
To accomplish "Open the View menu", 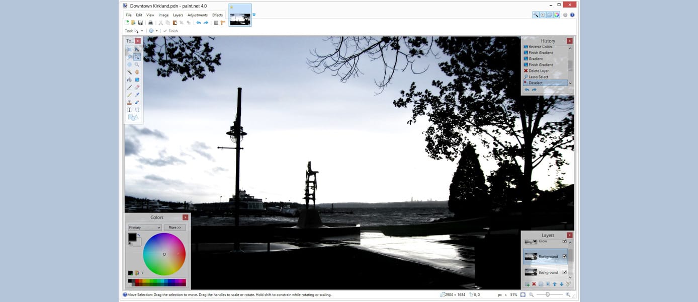I will pyautogui.click(x=150, y=15).
